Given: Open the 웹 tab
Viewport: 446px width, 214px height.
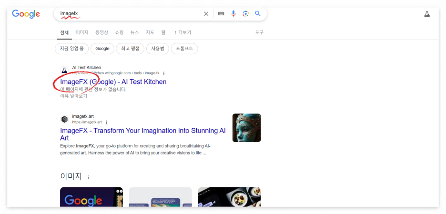Looking at the screenshot, I should [163, 32].
